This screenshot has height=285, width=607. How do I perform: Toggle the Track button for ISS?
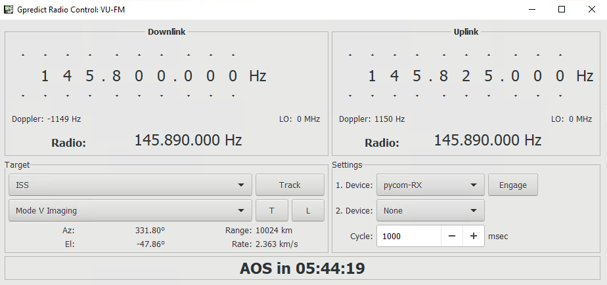pos(290,185)
